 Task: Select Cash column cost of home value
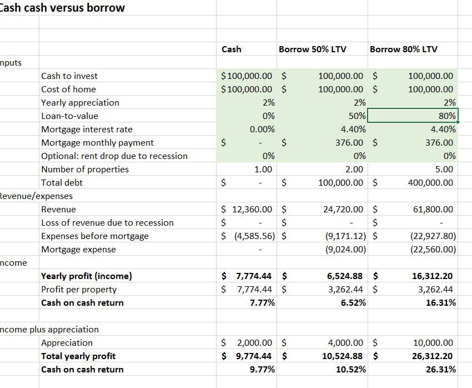click(x=246, y=89)
